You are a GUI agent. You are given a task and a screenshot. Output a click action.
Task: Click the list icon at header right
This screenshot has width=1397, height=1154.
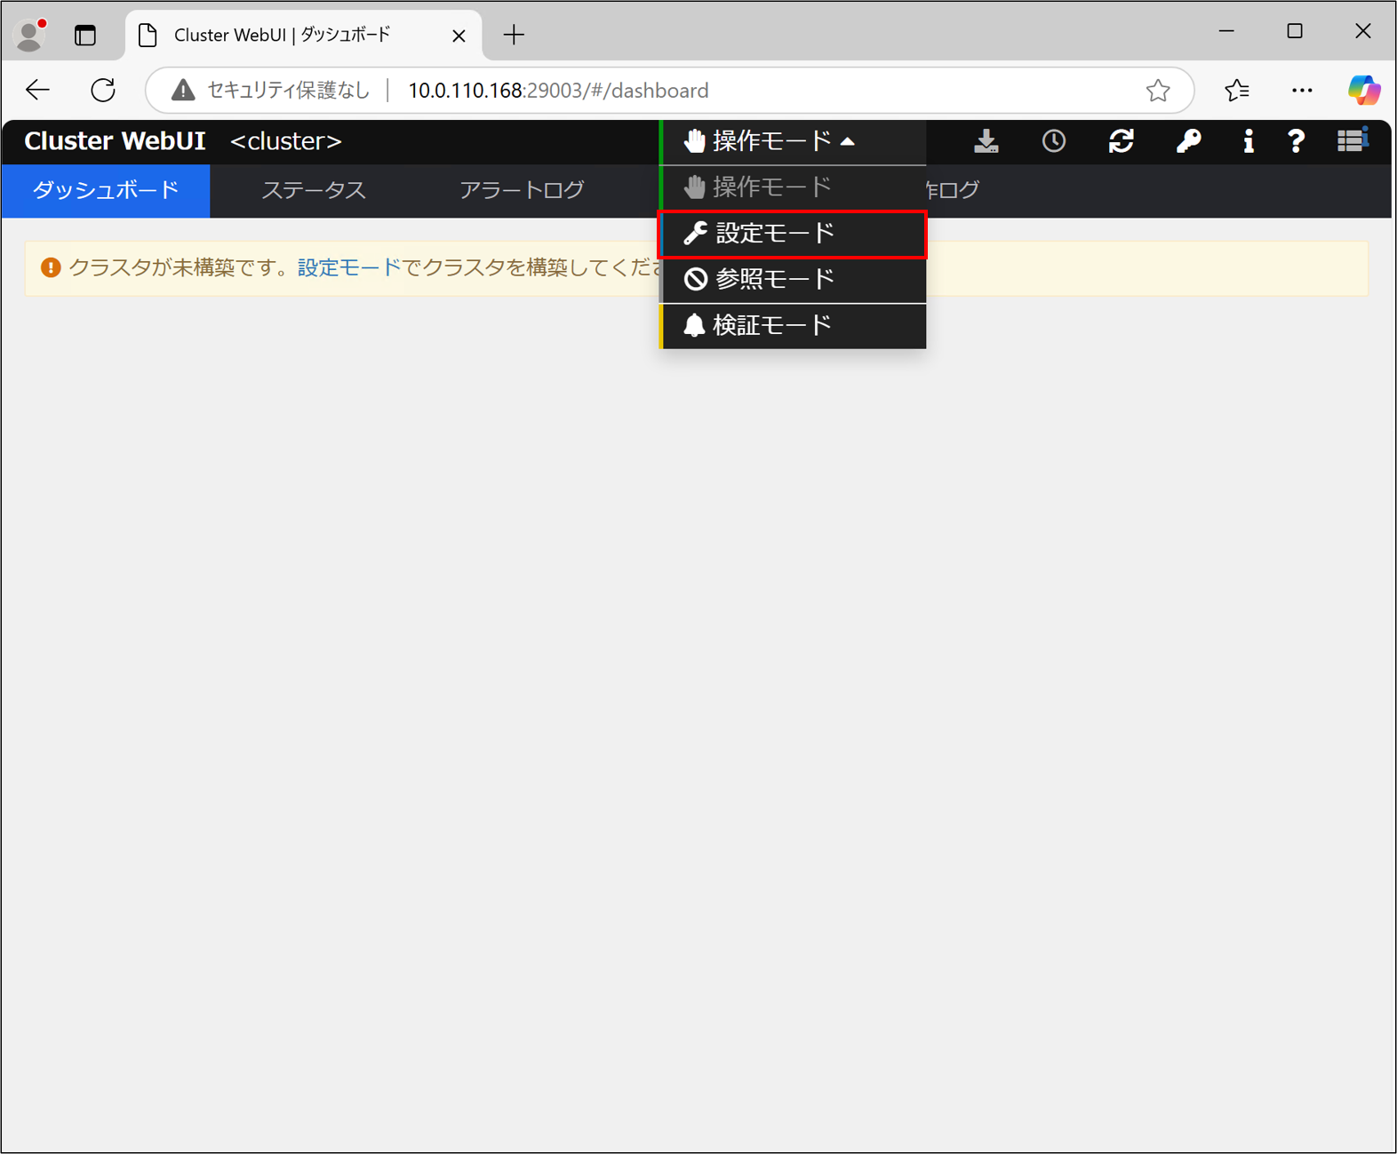tap(1352, 140)
